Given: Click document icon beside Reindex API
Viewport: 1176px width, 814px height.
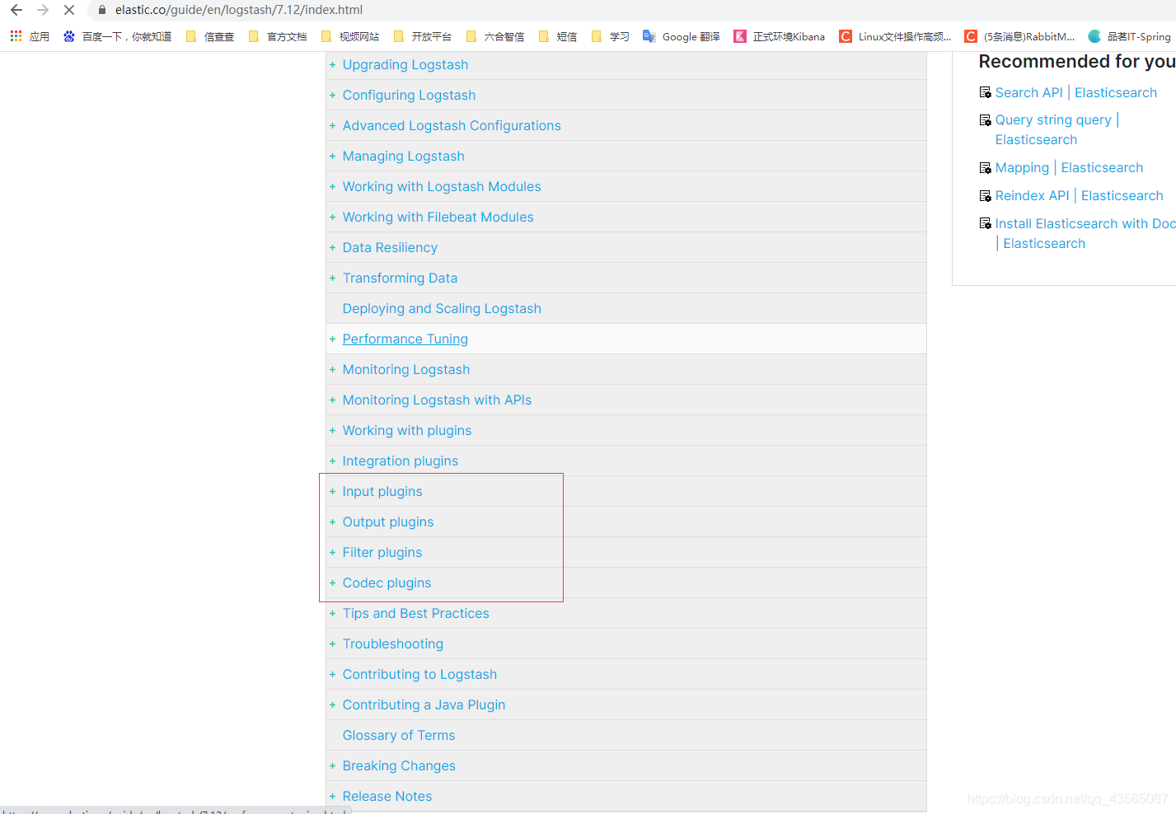Looking at the screenshot, I should pos(985,196).
